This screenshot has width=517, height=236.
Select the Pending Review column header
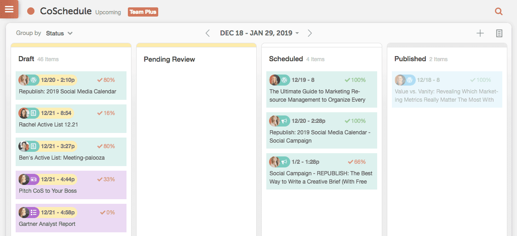pos(169,59)
